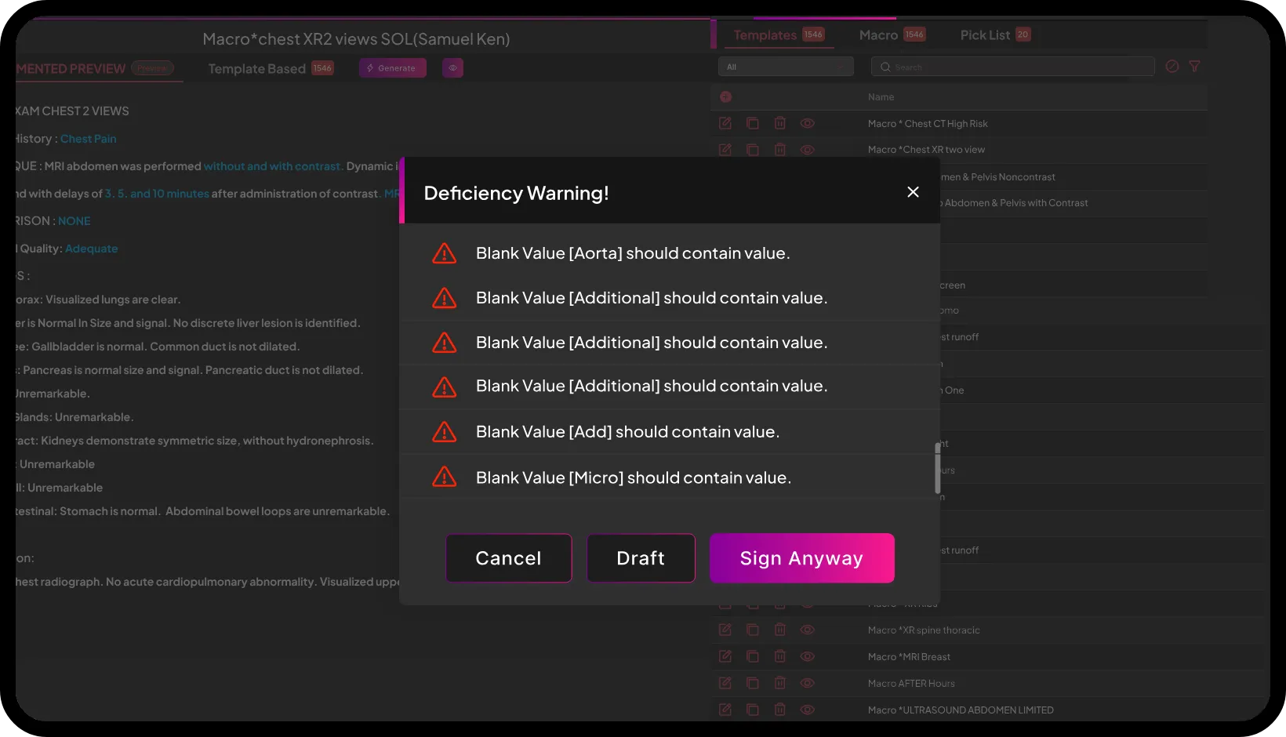Open the All category dropdown
The image size is (1286, 737).
point(786,67)
